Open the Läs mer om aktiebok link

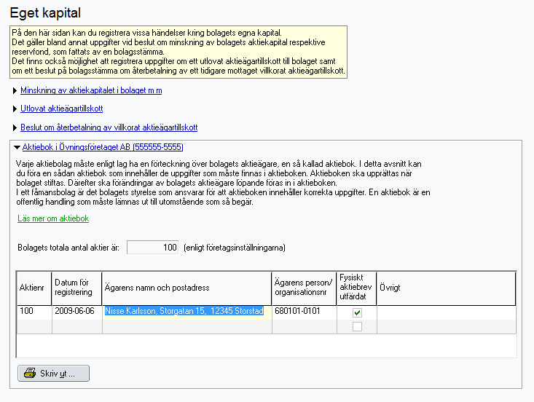pyautogui.click(x=53, y=218)
